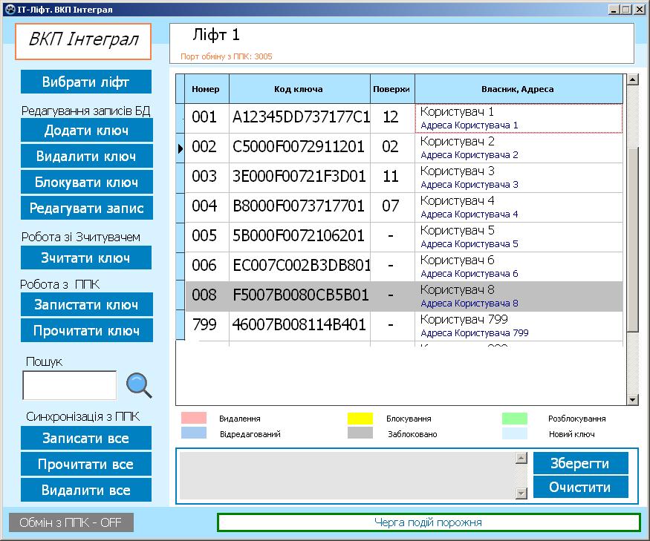Click the gray Заблоковано legend swatch
Screen dimensions: 650x541
360,433
